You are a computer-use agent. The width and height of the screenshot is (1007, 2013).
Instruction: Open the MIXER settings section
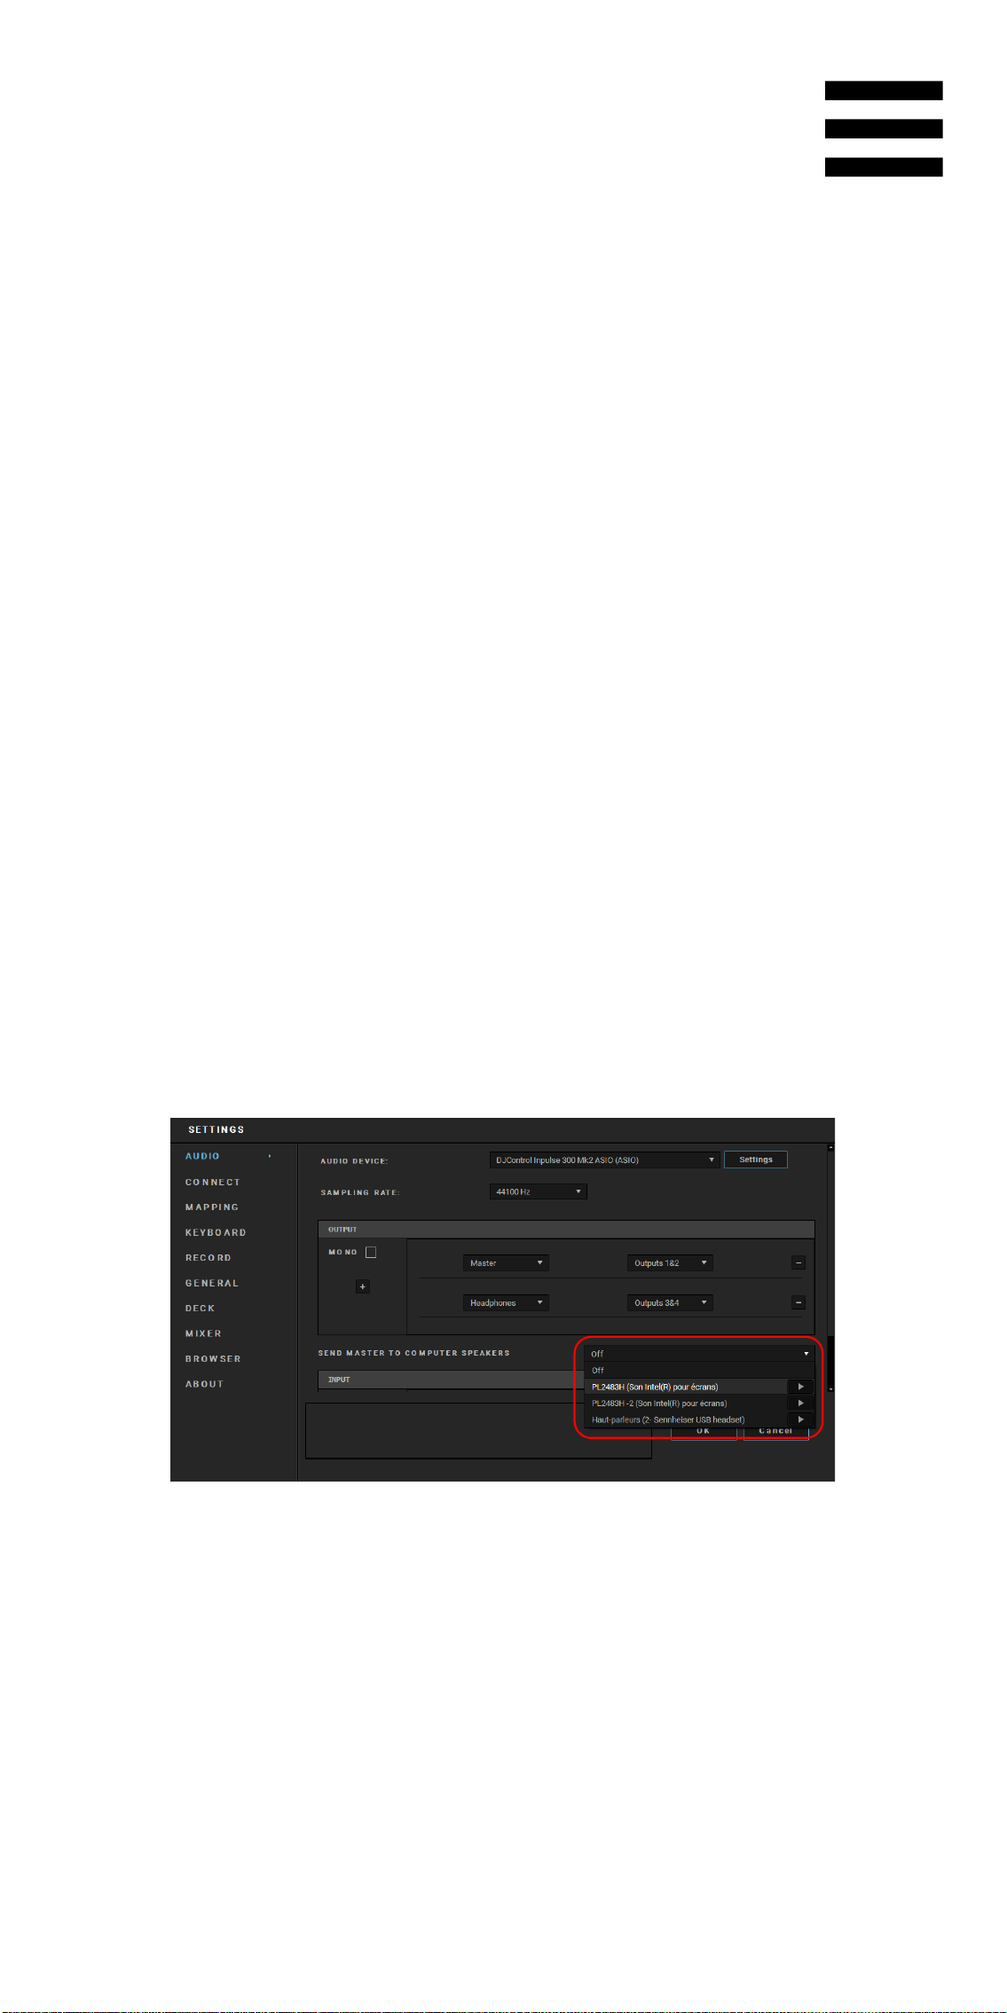click(x=203, y=1333)
